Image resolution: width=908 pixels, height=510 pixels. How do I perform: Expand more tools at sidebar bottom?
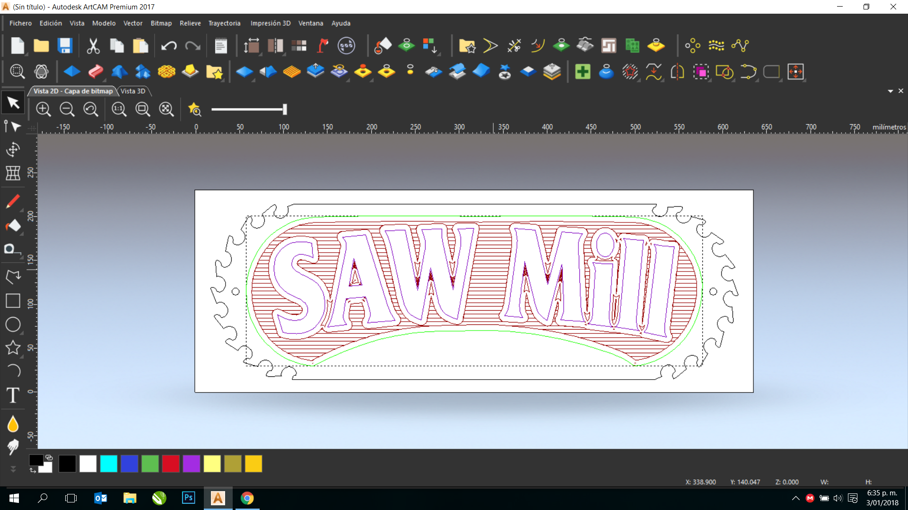point(13,469)
